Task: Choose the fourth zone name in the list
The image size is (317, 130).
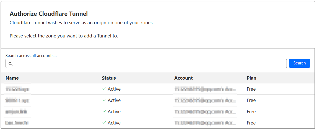Action: click(17, 123)
